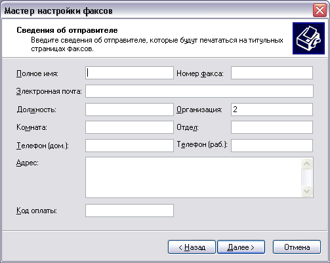Click the Сведения об отправителе heading

pyautogui.click(x=67, y=30)
